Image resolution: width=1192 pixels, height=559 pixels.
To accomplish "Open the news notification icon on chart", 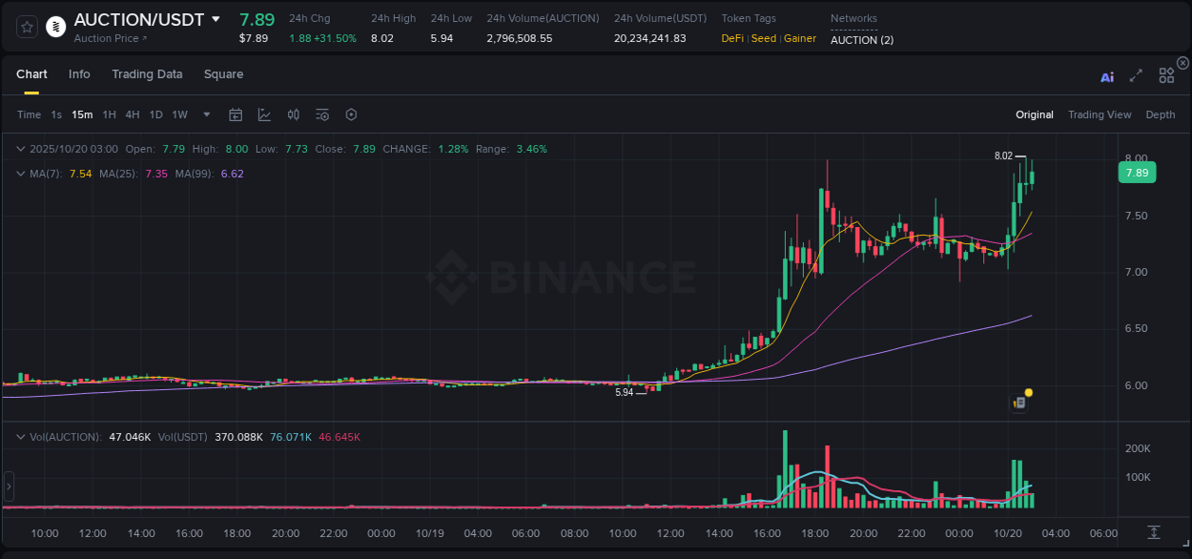I will 1018,402.
